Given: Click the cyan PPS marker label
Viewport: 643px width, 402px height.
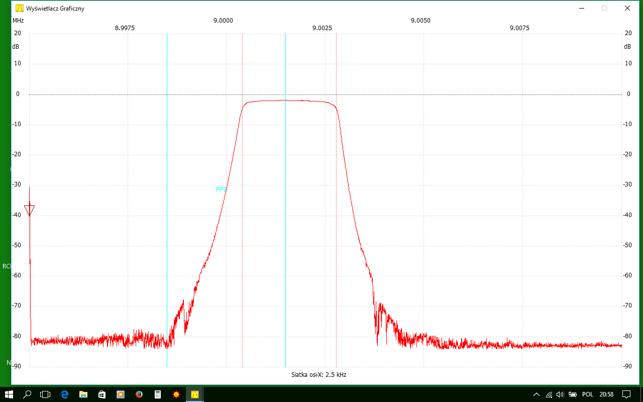Looking at the screenshot, I should point(221,189).
